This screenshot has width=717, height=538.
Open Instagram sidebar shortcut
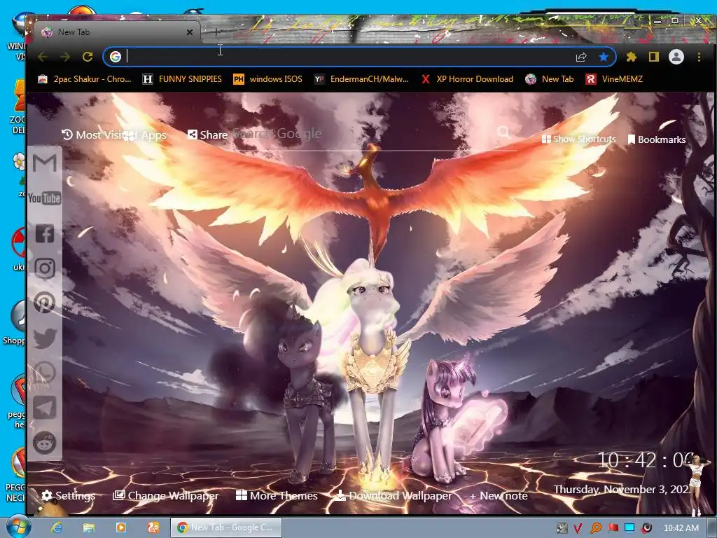44,268
